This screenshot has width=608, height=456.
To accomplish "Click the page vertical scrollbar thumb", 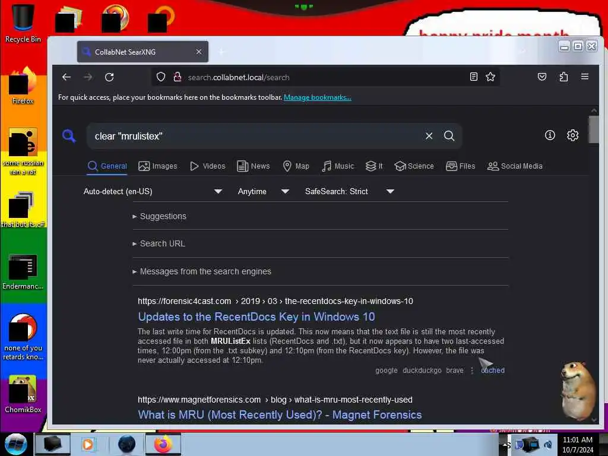I will click(594, 129).
